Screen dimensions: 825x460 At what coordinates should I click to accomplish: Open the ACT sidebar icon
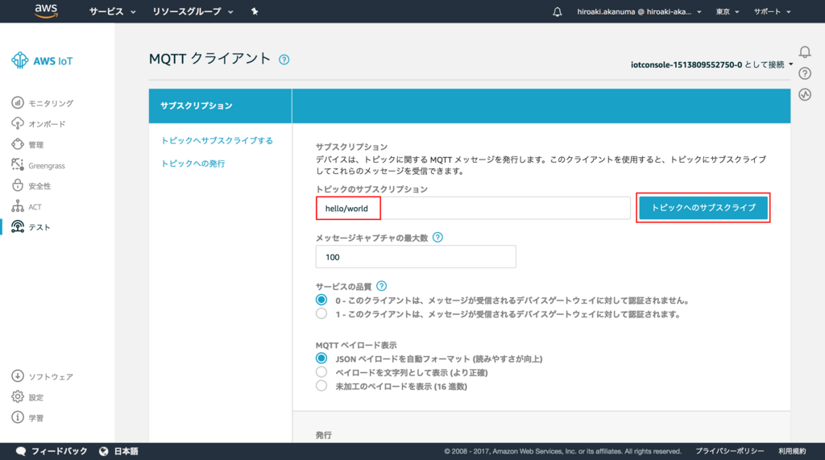click(x=18, y=206)
